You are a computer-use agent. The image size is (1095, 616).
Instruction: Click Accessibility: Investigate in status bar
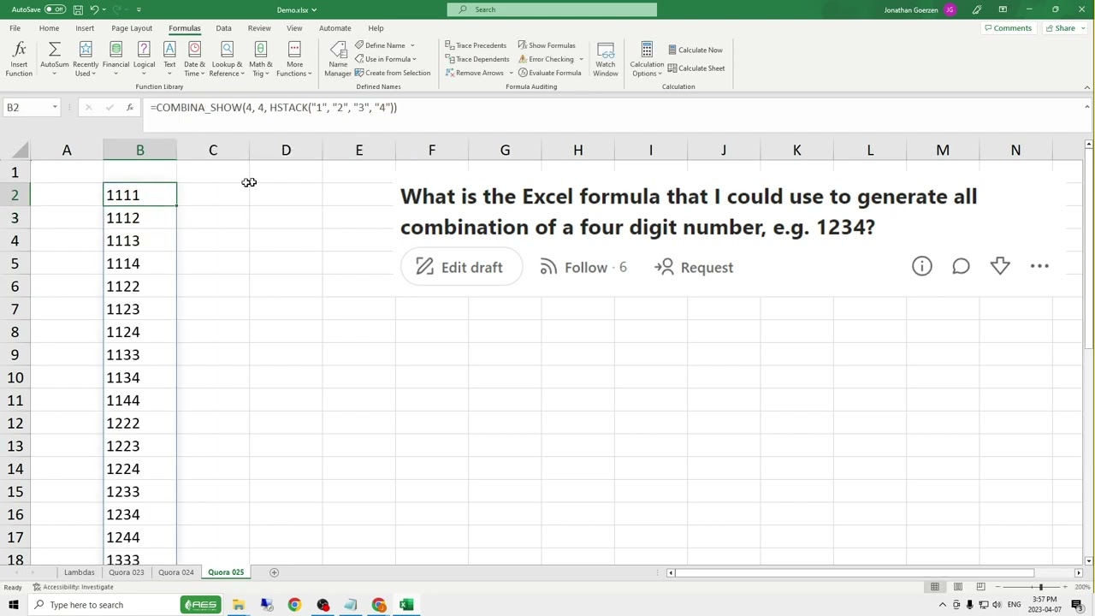(74, 587)
